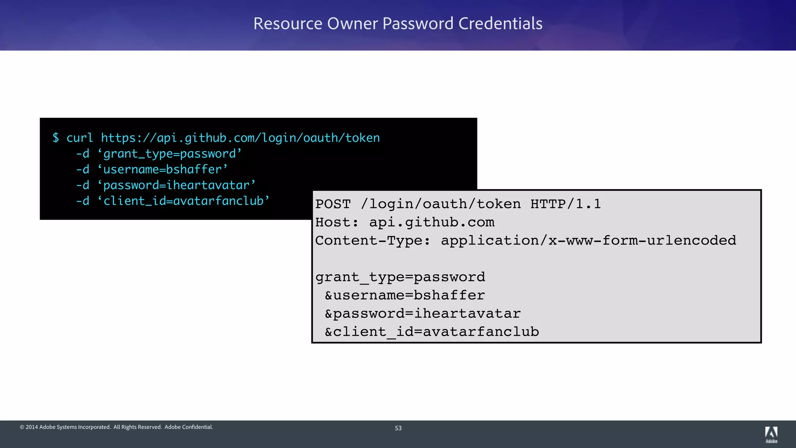Click the slide number 53
This screenshot has width=796, height=448.
pyautogui.click(x=398, y=428)
